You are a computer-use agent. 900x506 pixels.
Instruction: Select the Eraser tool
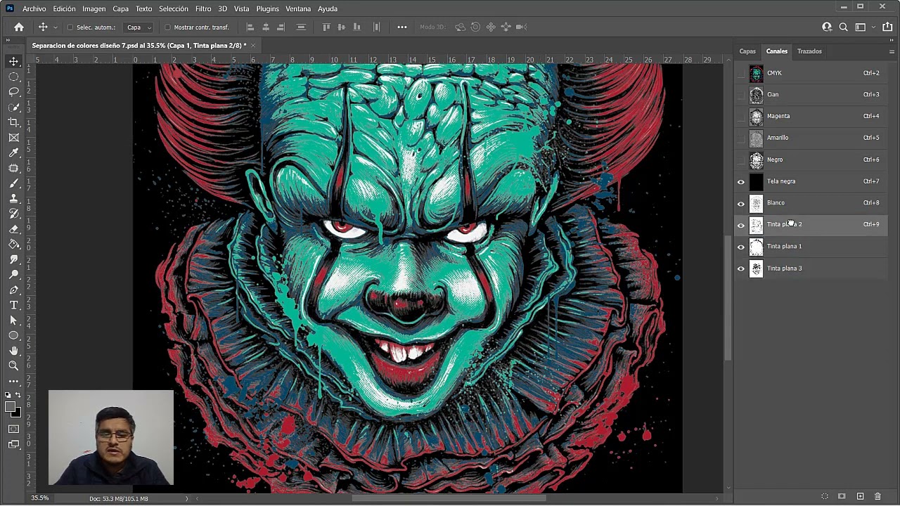click(x=13, y=229)
